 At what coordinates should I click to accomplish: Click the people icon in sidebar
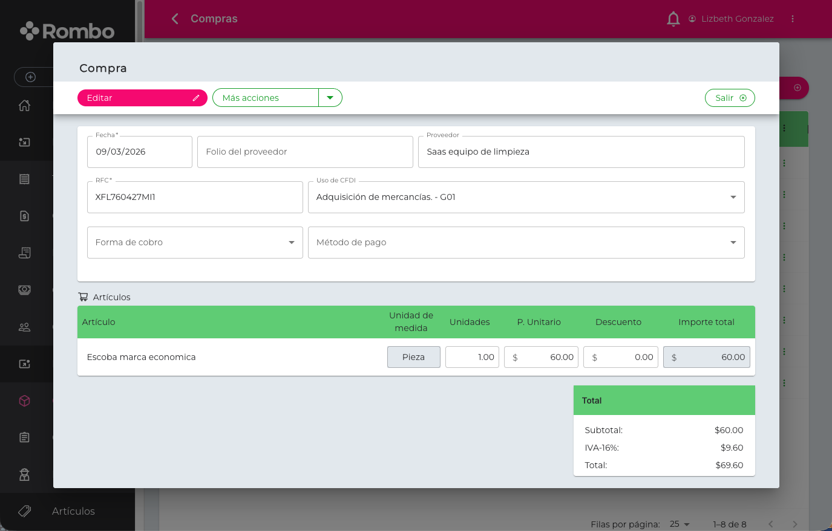(24, 327)
